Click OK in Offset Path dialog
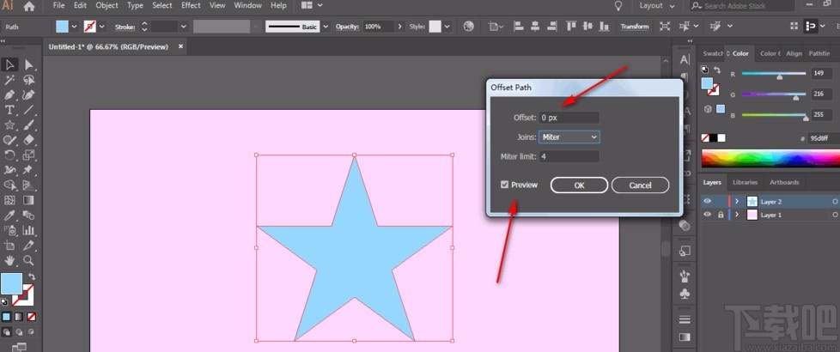Screen dimensions: 840x352 coord(579,185)
